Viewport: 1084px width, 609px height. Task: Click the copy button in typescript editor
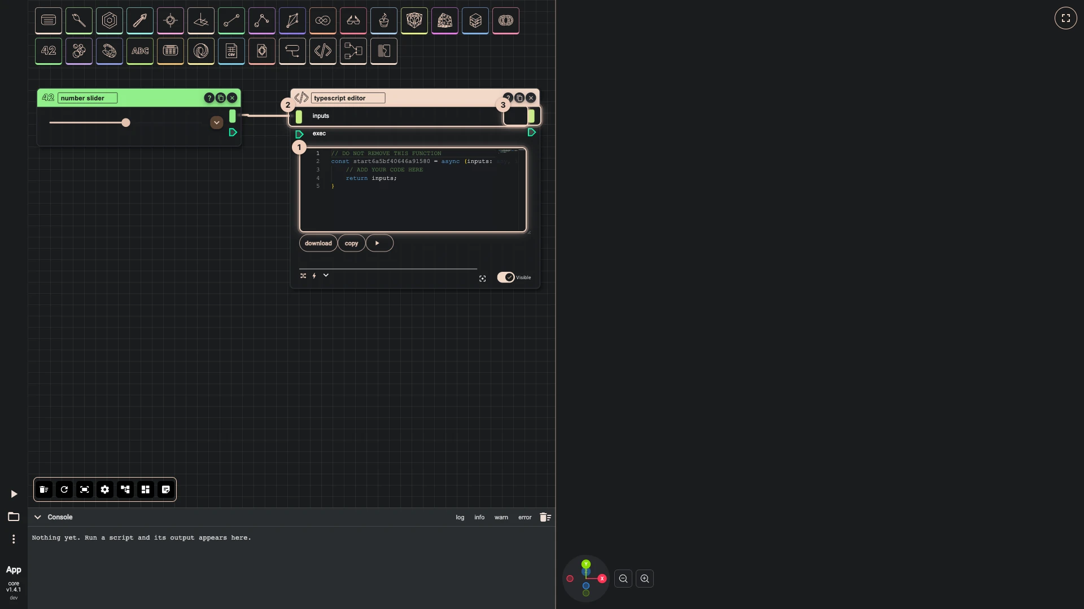pyautogui.click(x=352, y=243)
